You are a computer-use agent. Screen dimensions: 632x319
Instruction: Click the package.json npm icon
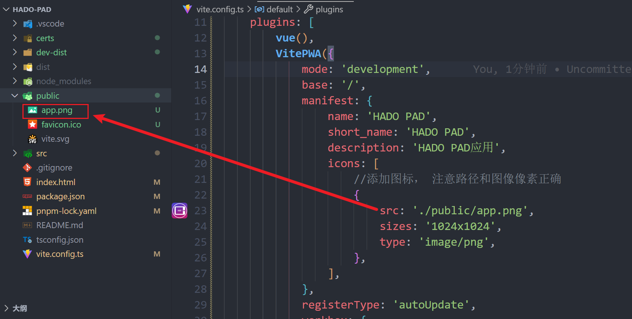point(27,196)
